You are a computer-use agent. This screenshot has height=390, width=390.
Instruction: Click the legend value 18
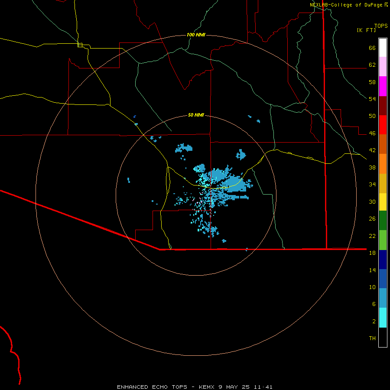pos(372,253)
